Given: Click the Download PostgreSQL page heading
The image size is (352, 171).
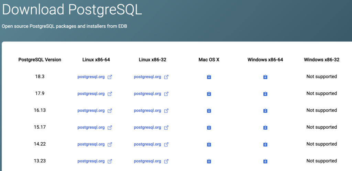Looking at the screenshot, I should coord(72,10).
